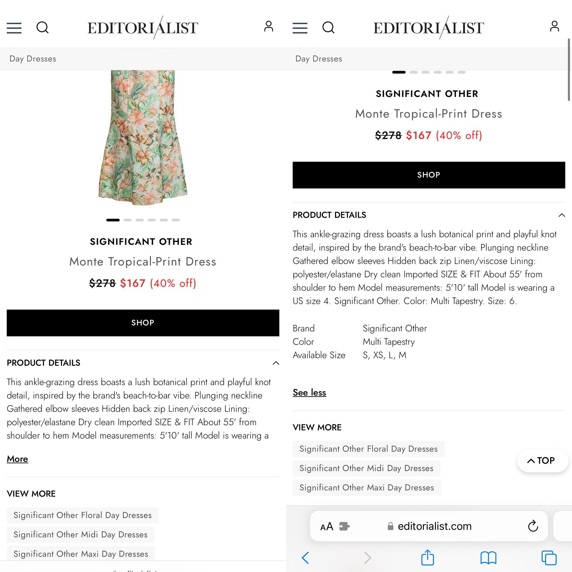
Task: Click black SHOP button in right panel
Action: (x=429, y=175)
